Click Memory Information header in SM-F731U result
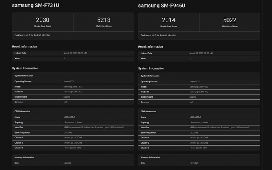This screenshot has height=170, width=272. [24, 158]
